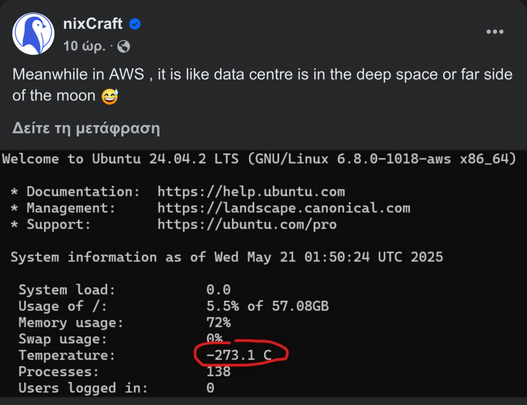Click the globe public audience icon
The height and width of the screenshot is (405, 527).
point(124,47)
